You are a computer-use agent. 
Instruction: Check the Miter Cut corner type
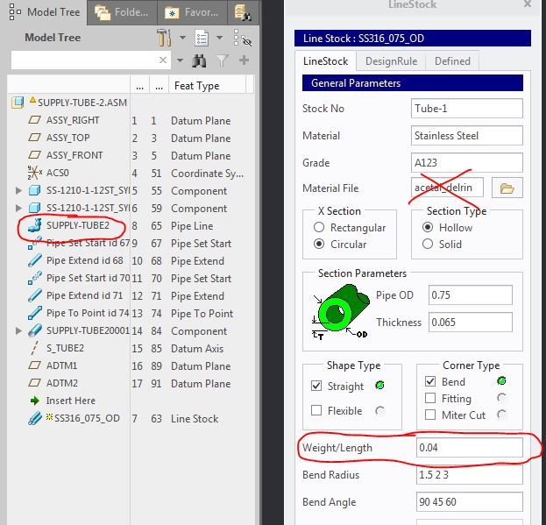[430, 415]
